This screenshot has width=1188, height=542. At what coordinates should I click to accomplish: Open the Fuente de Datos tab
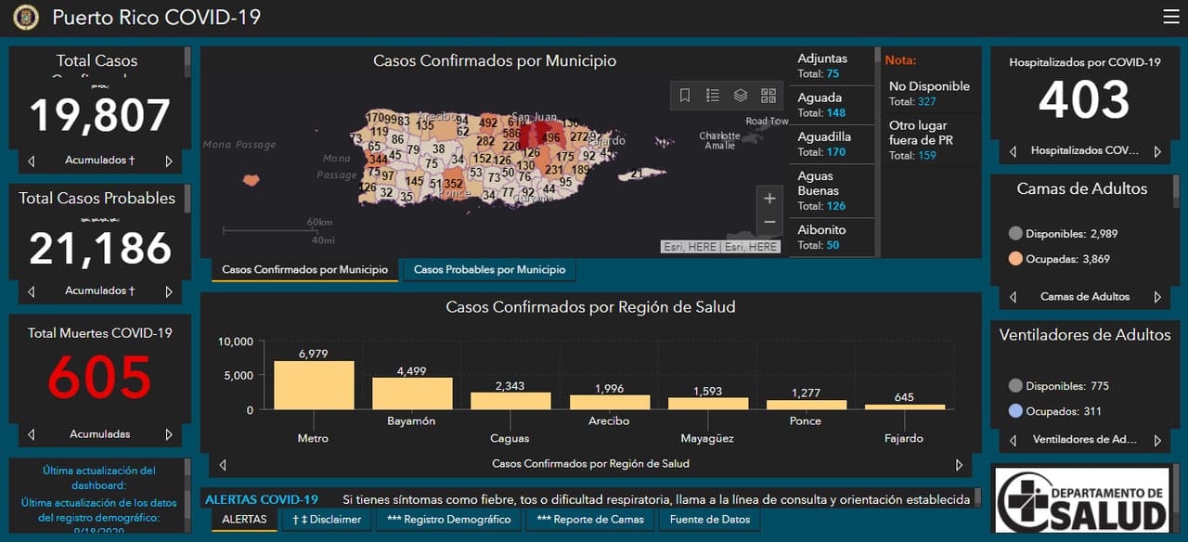click(710, 520)
